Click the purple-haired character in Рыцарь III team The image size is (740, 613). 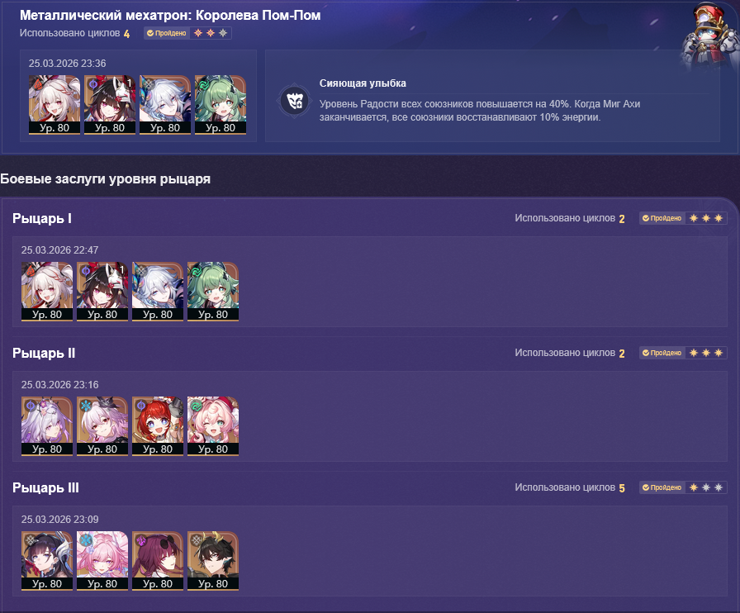pos(158,561)
